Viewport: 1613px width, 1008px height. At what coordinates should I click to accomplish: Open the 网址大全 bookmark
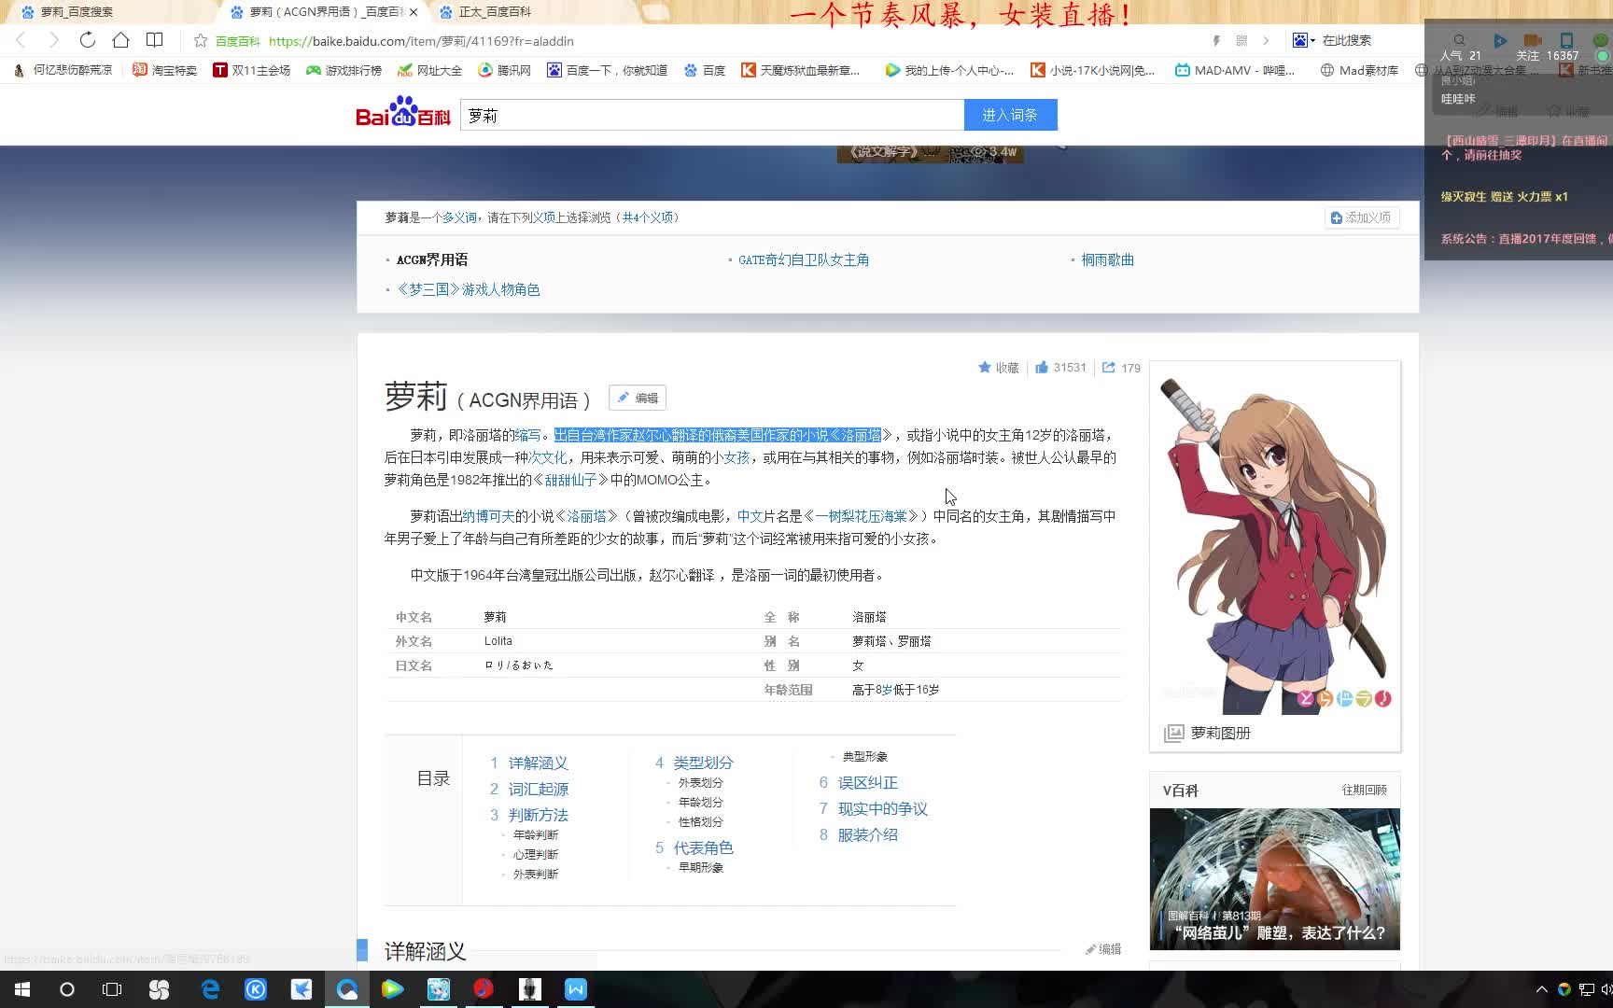coord(430,70)
